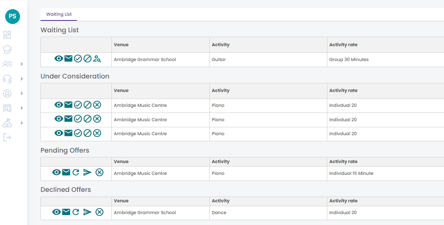Open the dashboard grid icon in sidebar
This screenshot has width=444, height=225.
[7, 35]
